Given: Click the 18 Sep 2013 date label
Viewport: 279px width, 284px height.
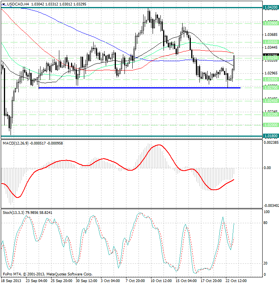Looking at the screenshot, I should pyautogui.click(x=11, y=281).
